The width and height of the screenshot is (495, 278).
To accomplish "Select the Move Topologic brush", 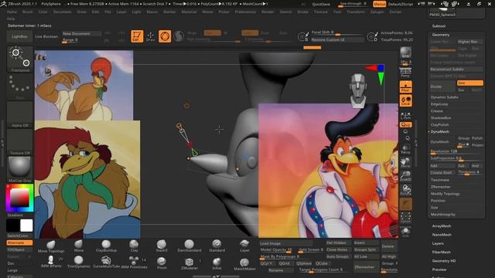I will 51,246.
